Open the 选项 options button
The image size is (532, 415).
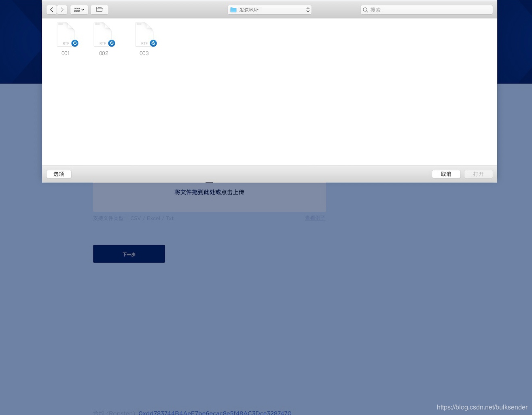point(59,174)
